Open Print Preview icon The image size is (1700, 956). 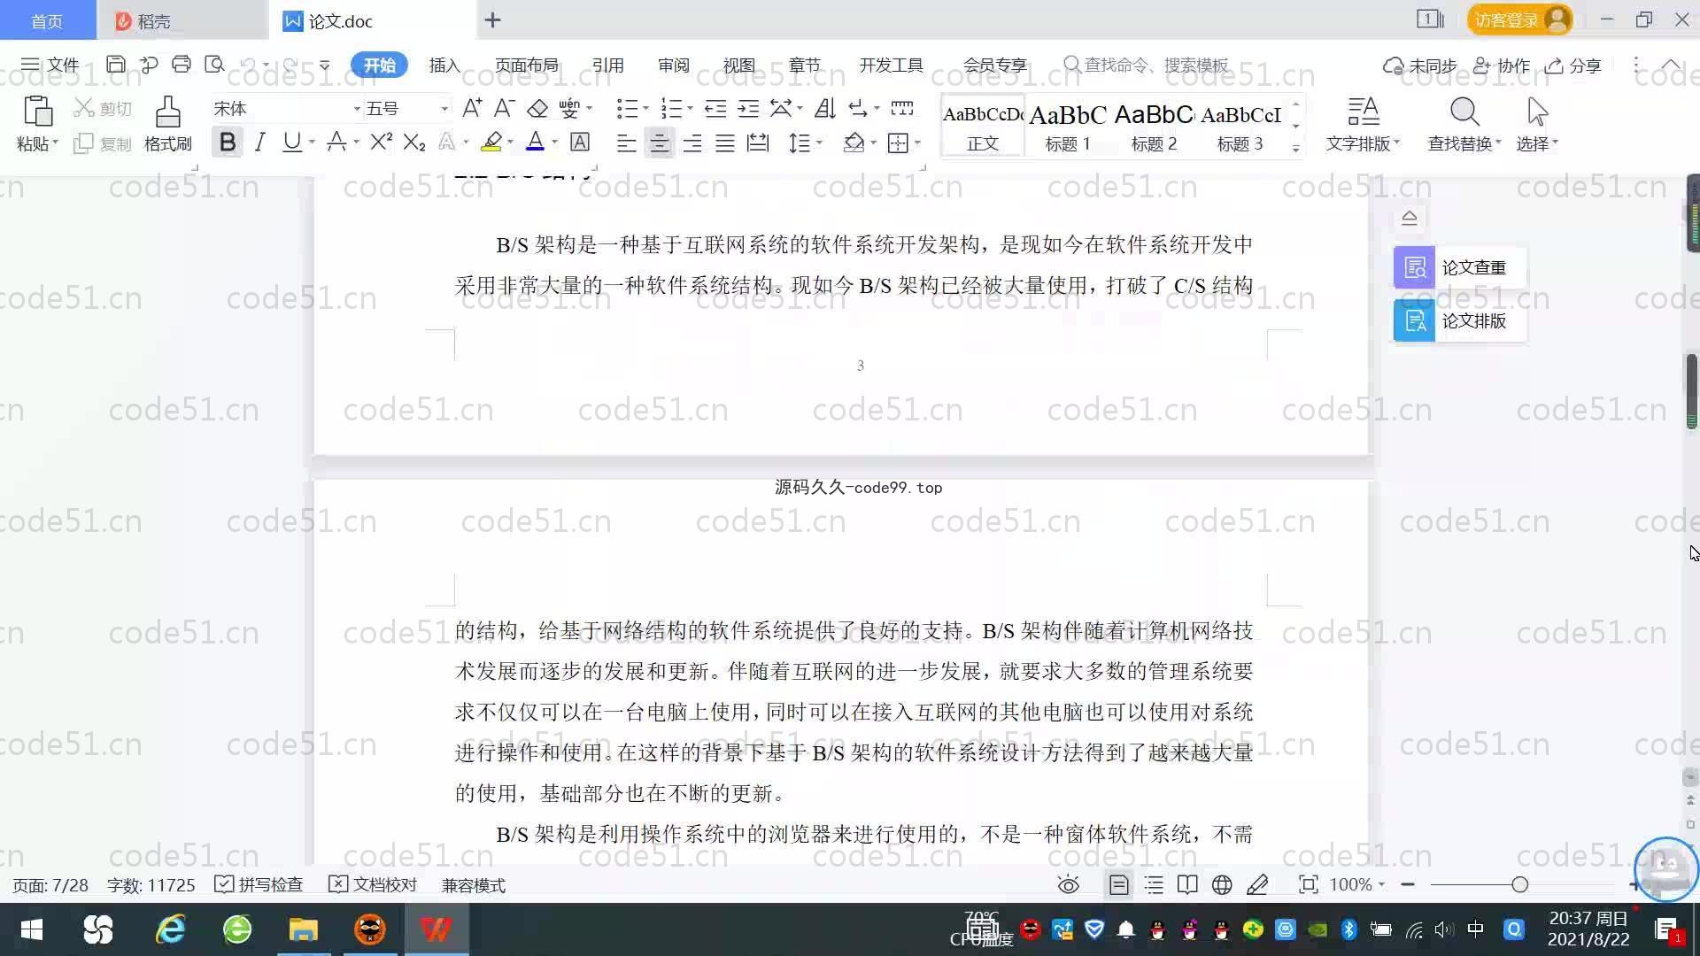coord(214,65)
